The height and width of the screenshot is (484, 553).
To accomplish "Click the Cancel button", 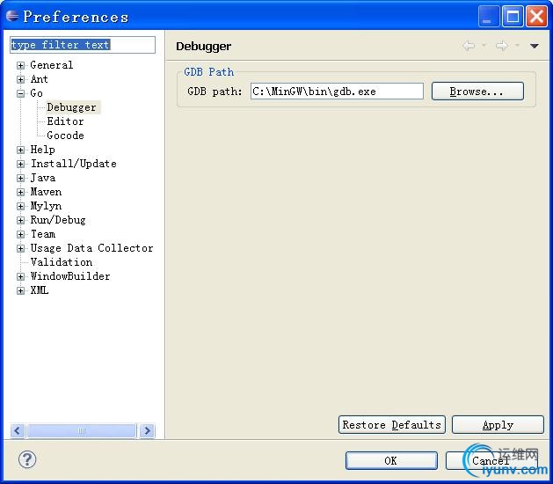I will pos(491,461).
